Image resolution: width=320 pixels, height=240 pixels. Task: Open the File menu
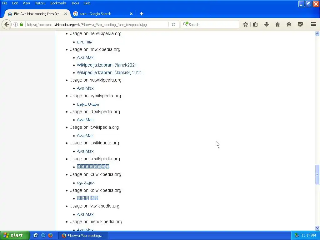click(5, 3)
